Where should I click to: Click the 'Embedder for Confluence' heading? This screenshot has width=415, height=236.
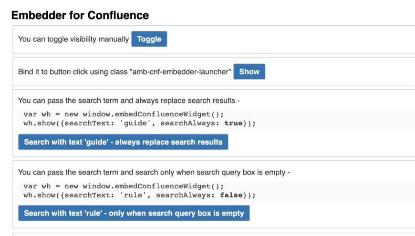tap(80, 15)
